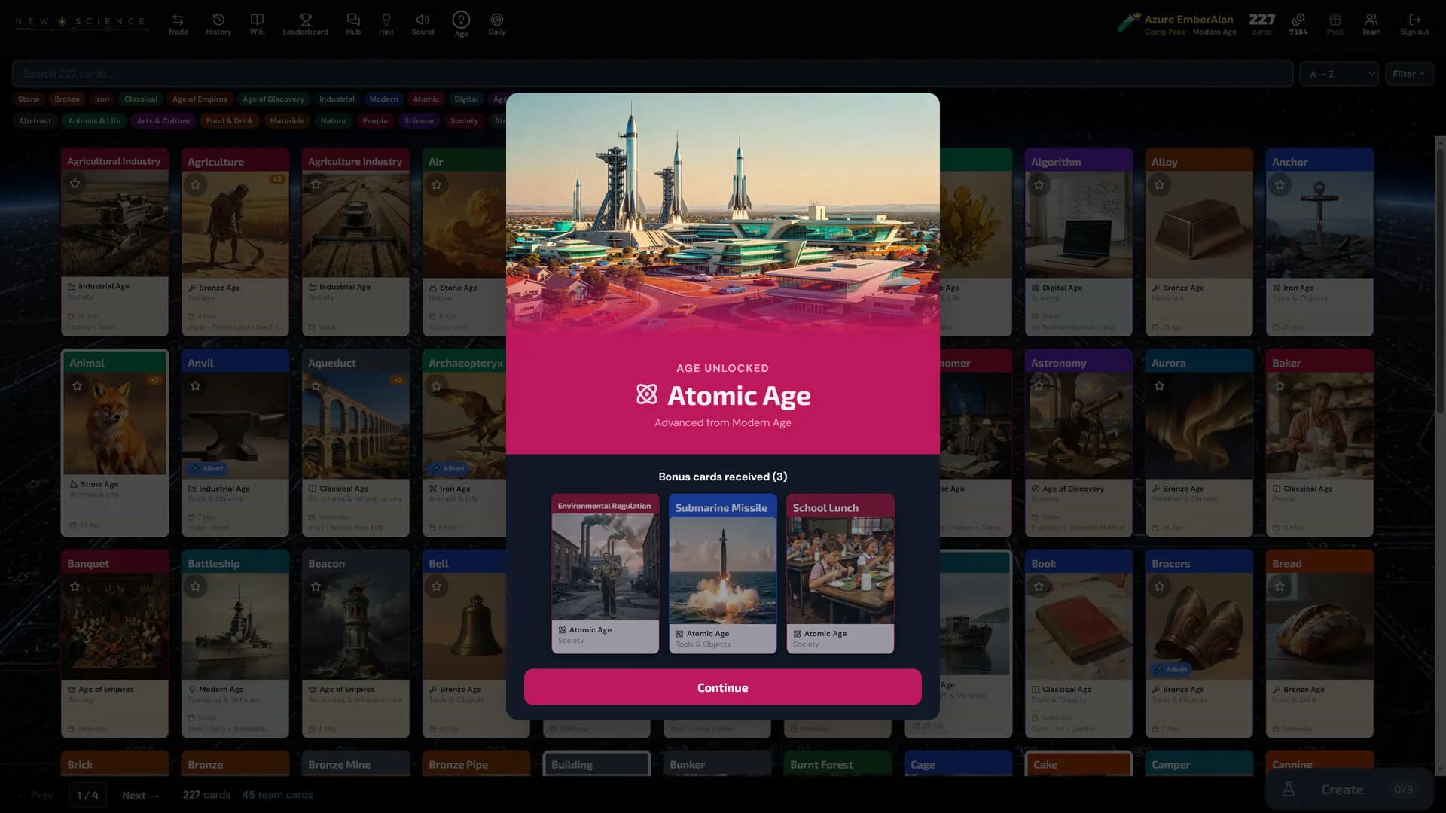Click the Continue button
Screen dimensions: 1446x813
click(723, 687)
